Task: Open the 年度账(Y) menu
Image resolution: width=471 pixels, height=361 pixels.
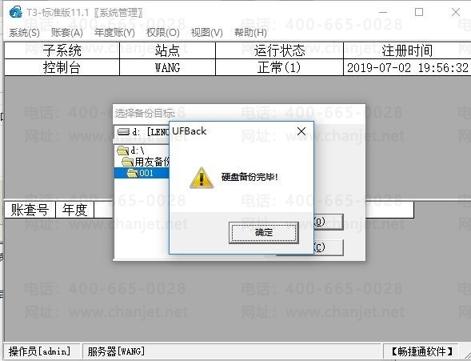Action: click(114, 33)
